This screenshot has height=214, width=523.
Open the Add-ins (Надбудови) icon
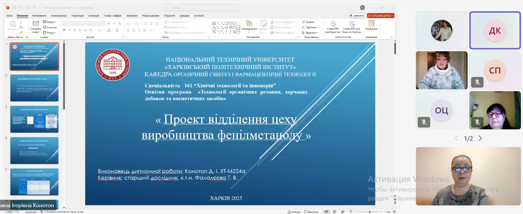pyautogui.click(x=371, y=24)
